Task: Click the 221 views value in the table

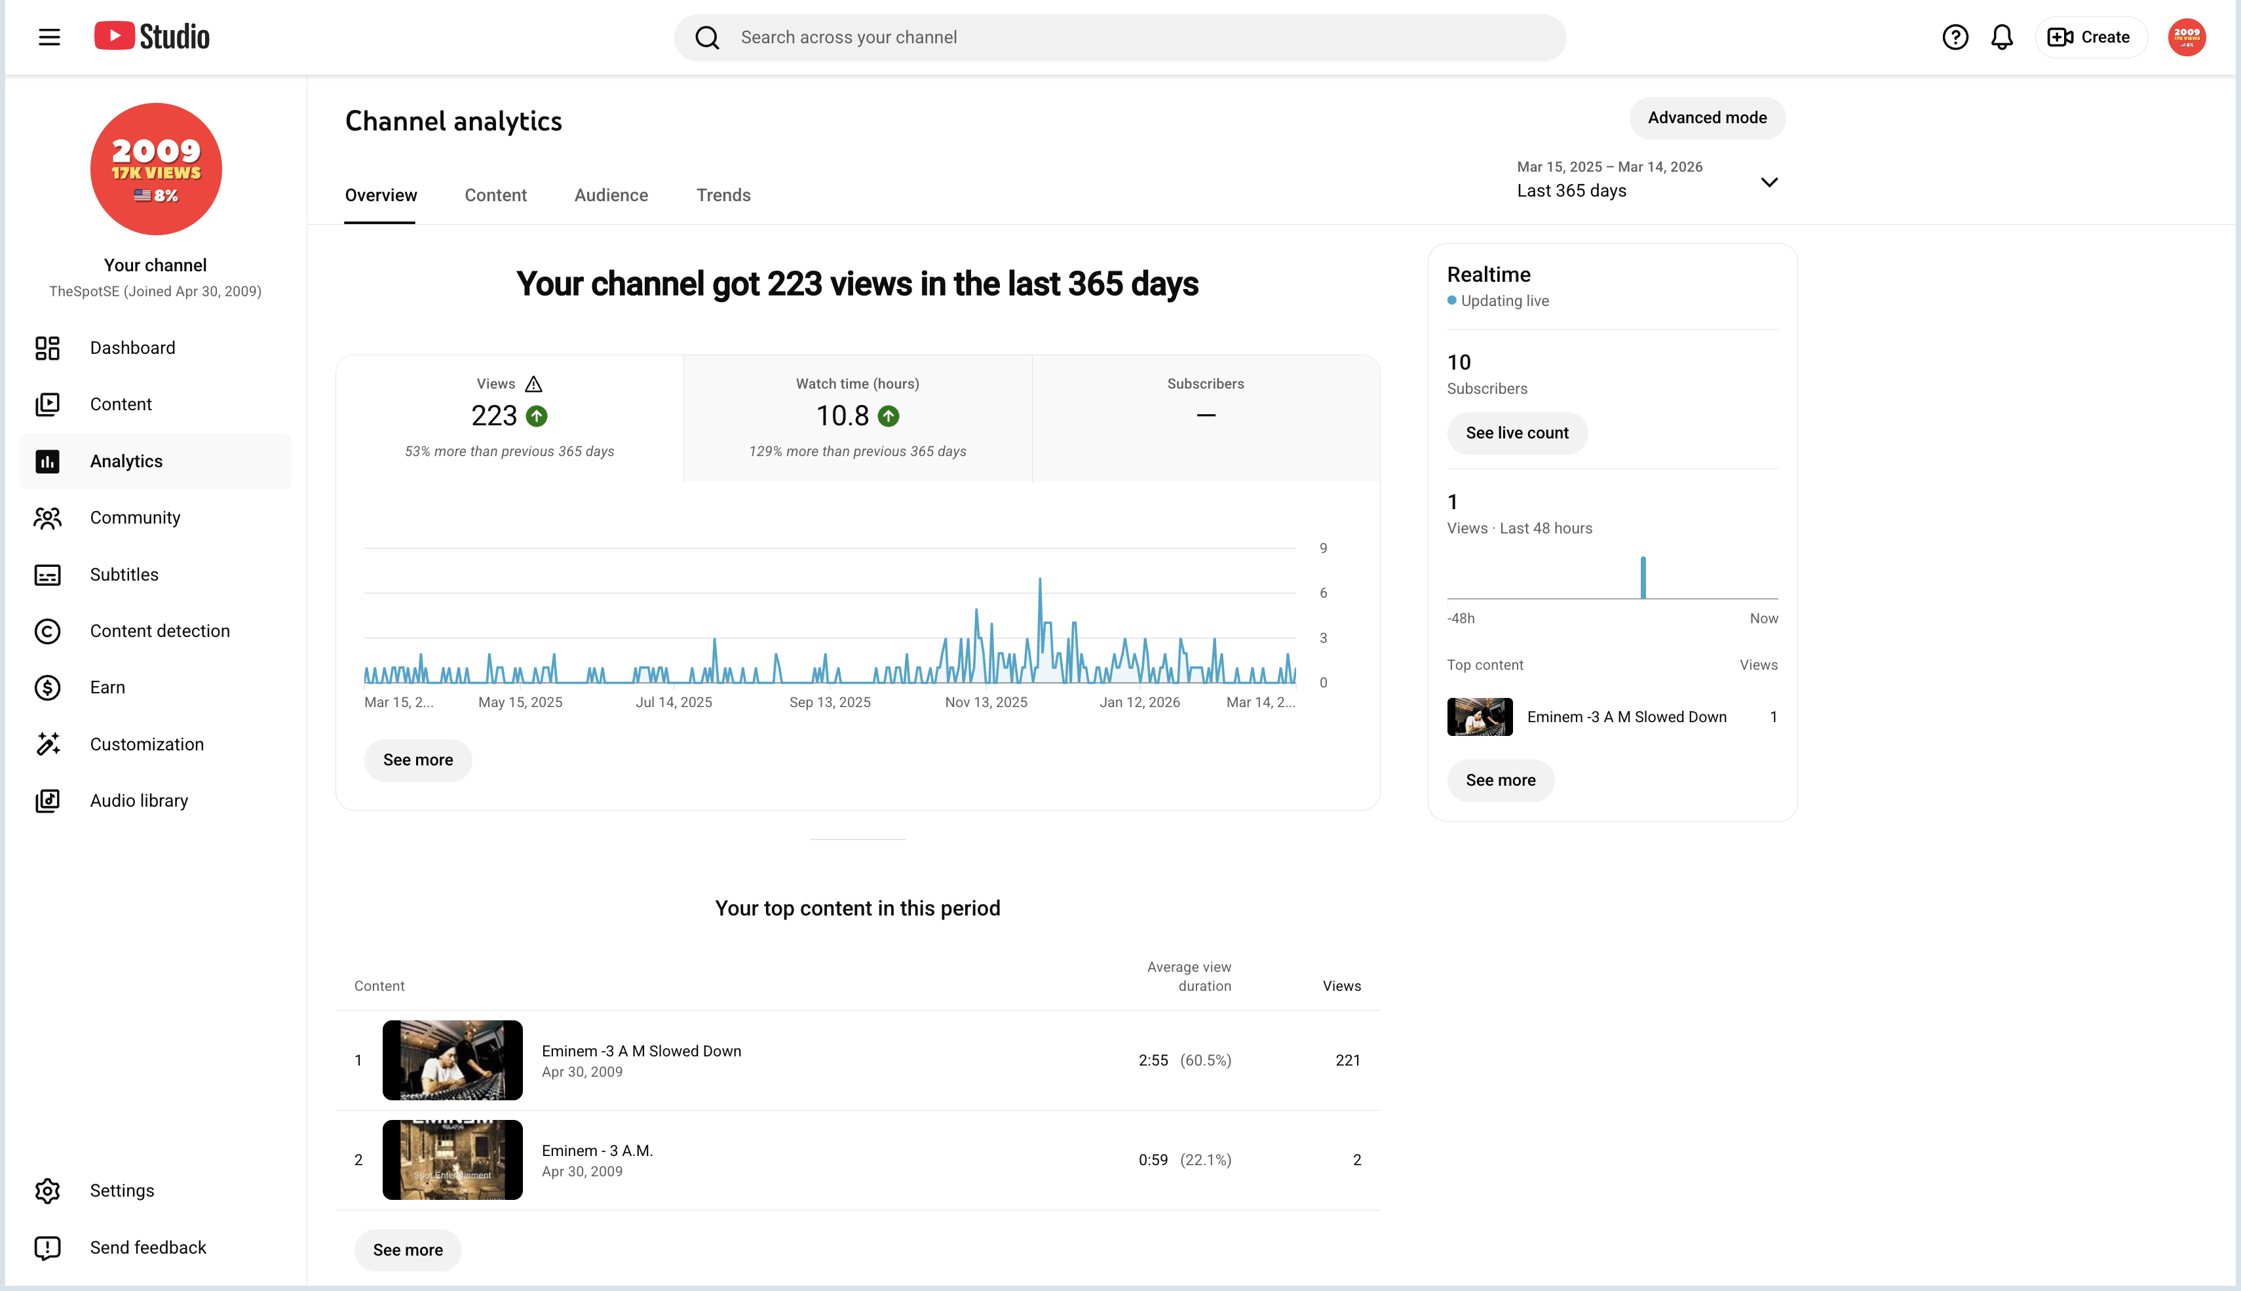Action: (x=1347, y=1060)
